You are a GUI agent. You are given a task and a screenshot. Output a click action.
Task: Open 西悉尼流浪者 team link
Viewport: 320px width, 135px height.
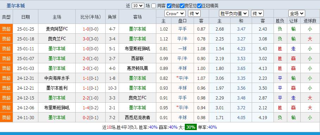tap(137, 117)
